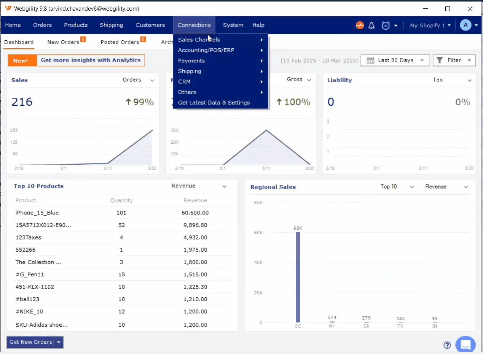The height and width of the screenshot is (354, 483).
Task: Click the alarm clock scheduler icon
Action: pyautogui.click(x=386, y=25)
